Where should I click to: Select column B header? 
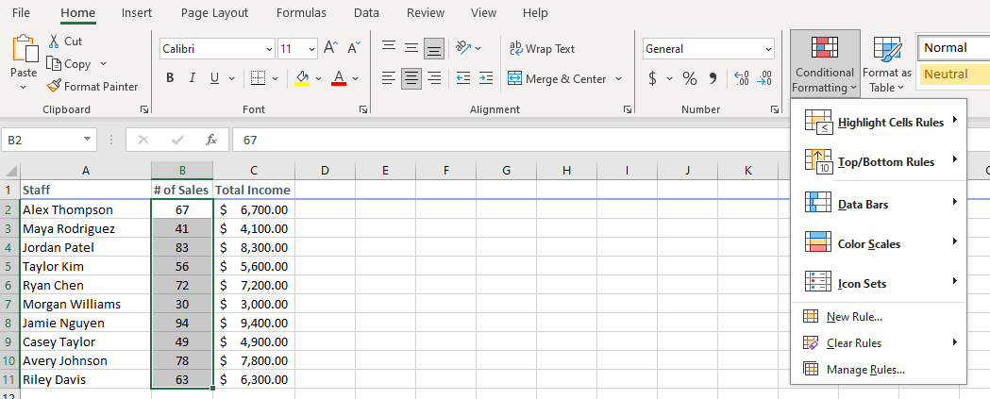click(x=182, y=171)
